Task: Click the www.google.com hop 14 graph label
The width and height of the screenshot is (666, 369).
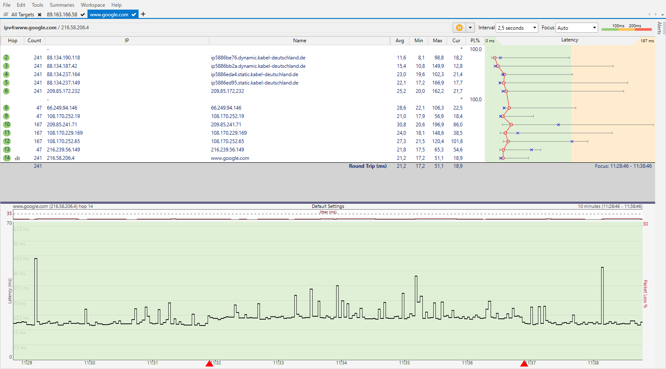Action: pos(53,206)
